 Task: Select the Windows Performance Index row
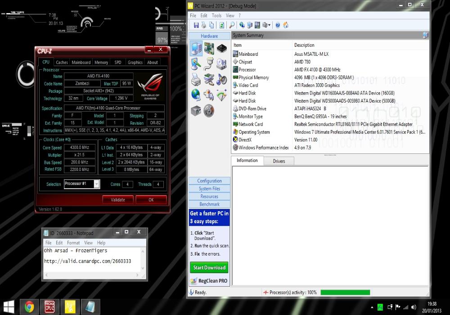(x=330, y=148)
